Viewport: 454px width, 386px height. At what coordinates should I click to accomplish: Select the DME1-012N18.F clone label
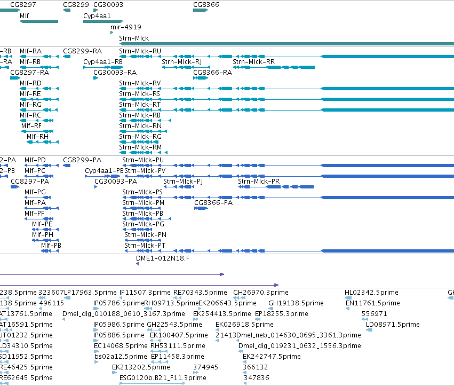163,258
